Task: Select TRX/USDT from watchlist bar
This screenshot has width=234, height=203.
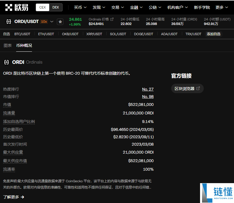Action: point(194,34)
